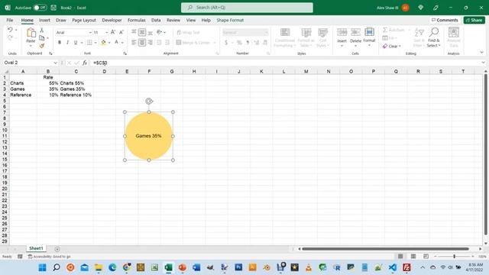Click the horizontal scrollbar thumb
489x275 pixels.
385,249
